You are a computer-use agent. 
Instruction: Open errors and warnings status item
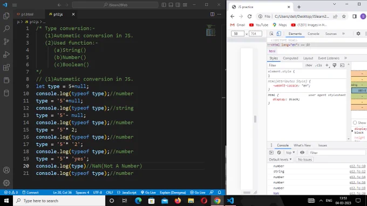click(11, 193)
